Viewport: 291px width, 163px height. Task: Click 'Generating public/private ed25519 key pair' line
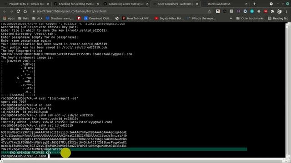40,27
